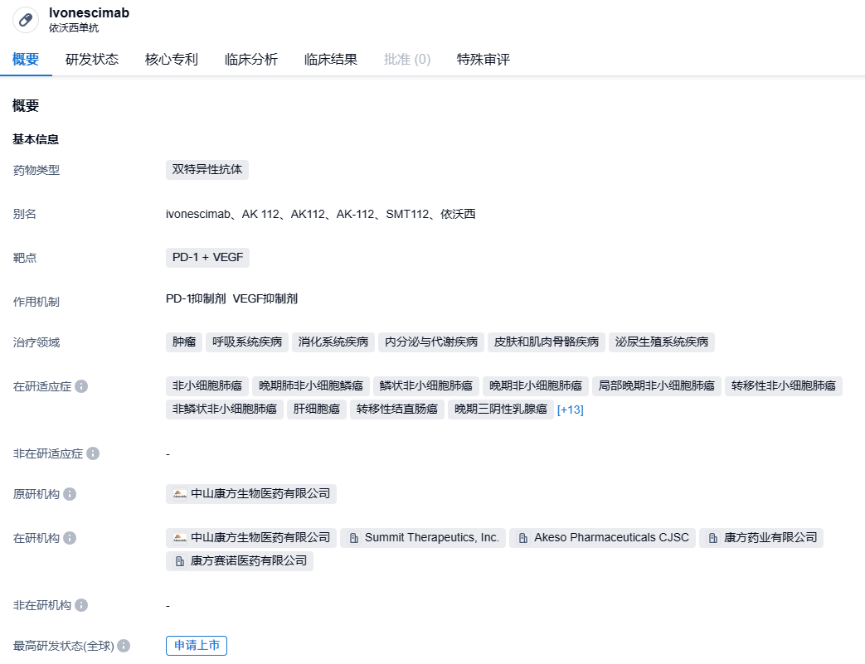This screenshot has height=664, width=865.
Task: Click info icon next to 非在研适应症
Action: (x=93, y=453)
